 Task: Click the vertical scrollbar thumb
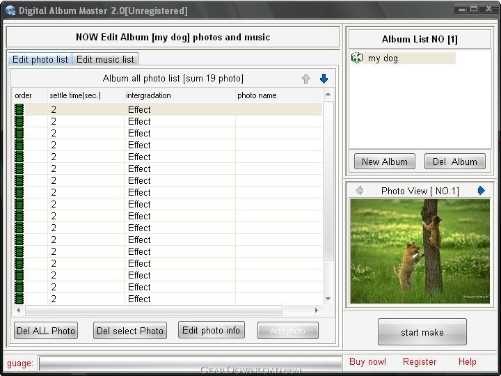pos(328,181)
